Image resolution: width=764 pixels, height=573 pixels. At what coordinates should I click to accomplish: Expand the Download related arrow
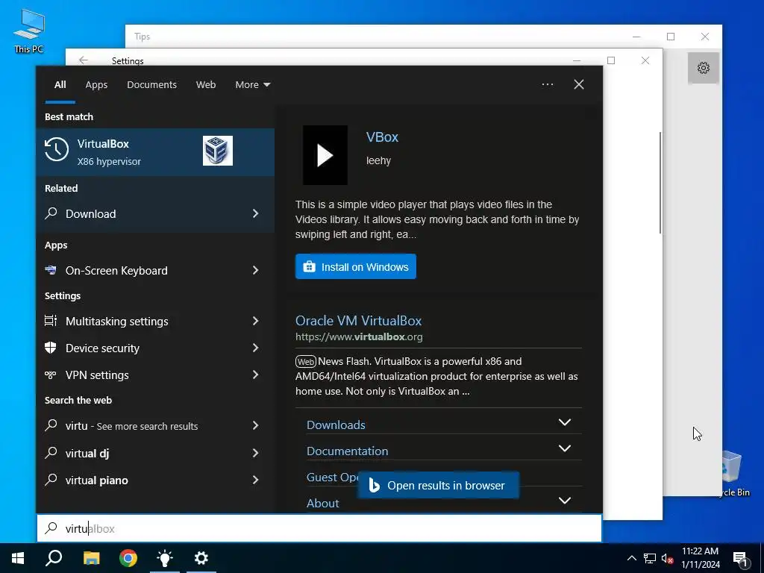pyautogui.click(x=255, y=213)
